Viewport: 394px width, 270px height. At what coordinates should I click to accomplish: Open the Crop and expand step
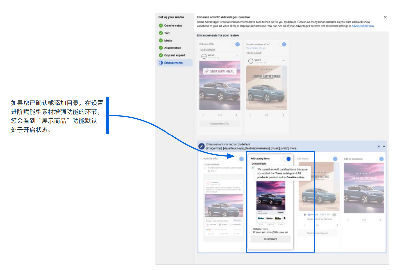point(174,55)
